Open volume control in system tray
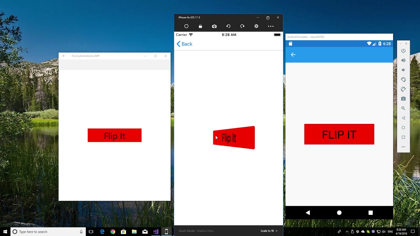This screenshot has height=236, width=420. (384, 232)
